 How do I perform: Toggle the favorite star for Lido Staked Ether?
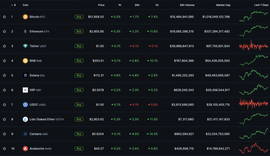point(4,119)
